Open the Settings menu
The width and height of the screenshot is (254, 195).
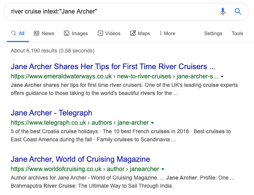(213, 33)
